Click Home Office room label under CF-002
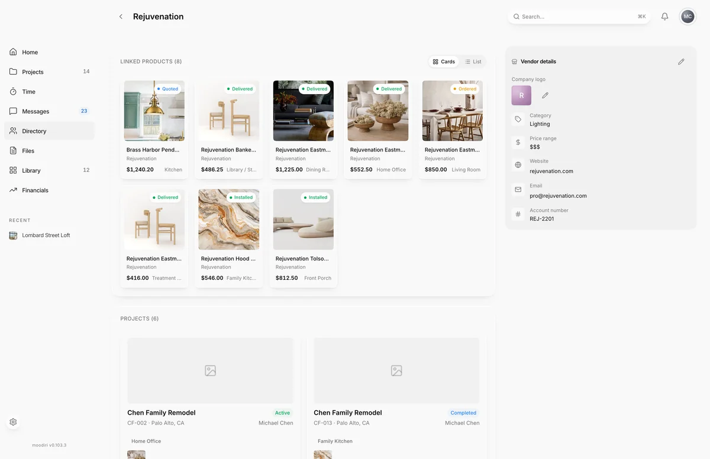Screen dimensions: 710x459 coord(146,441)
